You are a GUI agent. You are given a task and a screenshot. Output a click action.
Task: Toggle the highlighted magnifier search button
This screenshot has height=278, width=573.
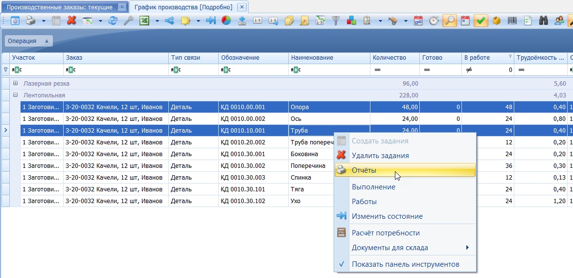click(x=450, y=21)
